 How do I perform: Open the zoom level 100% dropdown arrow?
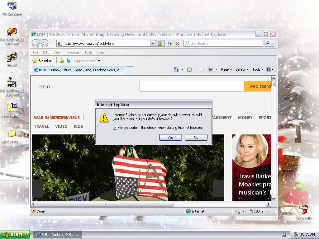click(x=269, y=211)
